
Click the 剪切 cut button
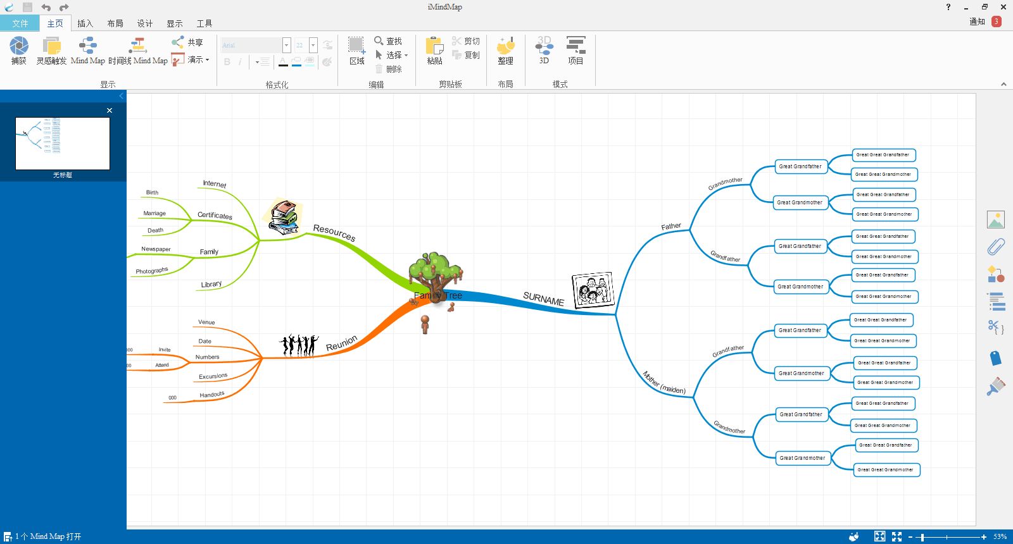click(x=466, y=41)
